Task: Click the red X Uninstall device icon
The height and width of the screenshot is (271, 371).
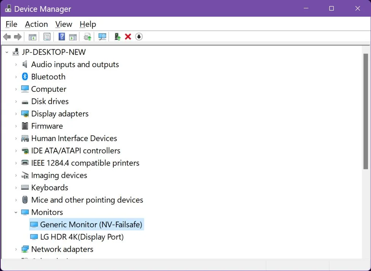Action: [x=128, y=37]
